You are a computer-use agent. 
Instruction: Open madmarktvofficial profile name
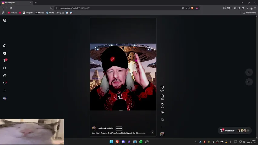point(106,128)
